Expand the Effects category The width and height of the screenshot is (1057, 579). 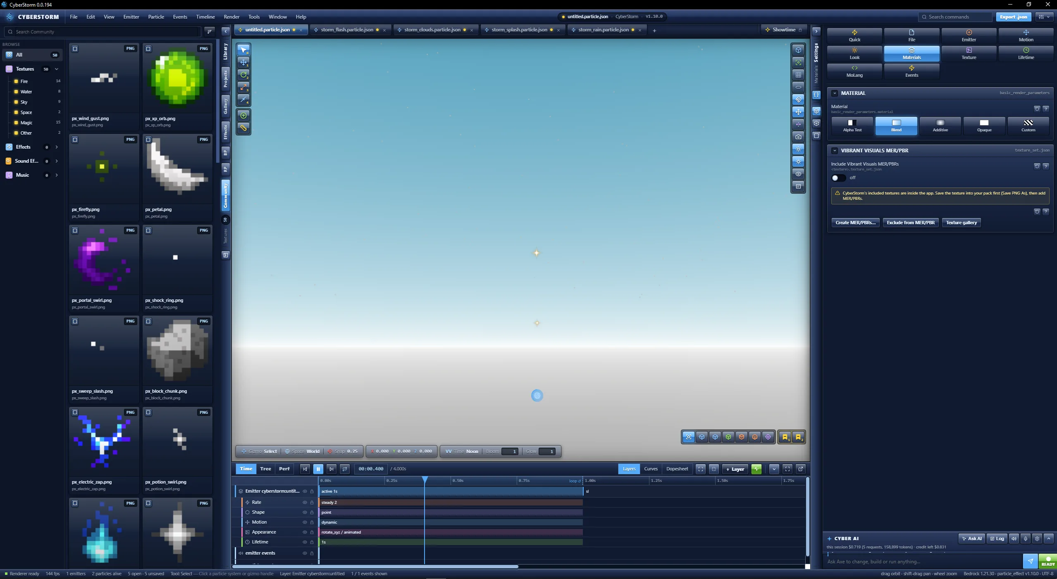(57, 147)
